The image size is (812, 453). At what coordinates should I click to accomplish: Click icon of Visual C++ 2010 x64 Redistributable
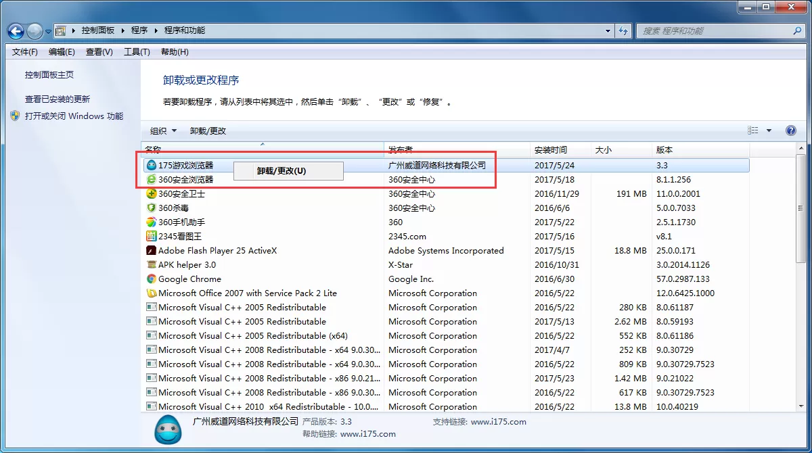pos(152,406)
